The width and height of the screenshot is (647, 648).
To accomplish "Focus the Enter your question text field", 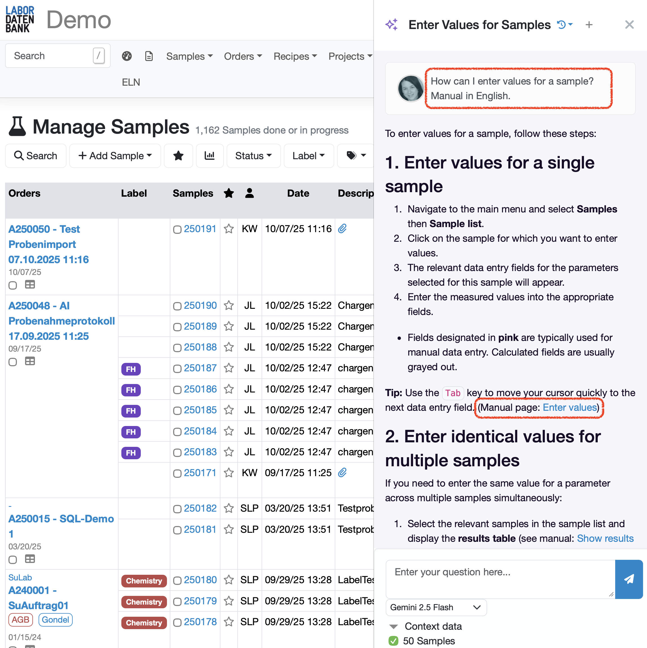I will (x=500, y=579).
